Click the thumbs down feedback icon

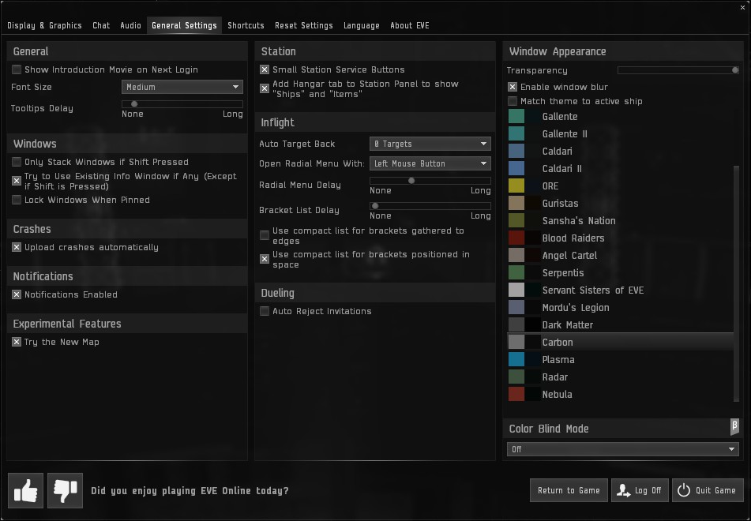click(65, 490)
